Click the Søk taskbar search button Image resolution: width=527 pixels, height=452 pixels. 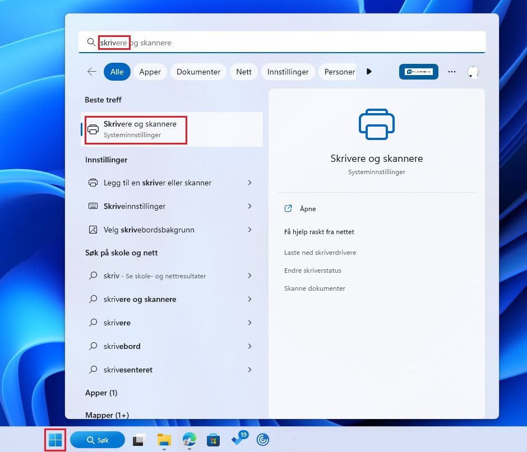[x=98, y=440]
